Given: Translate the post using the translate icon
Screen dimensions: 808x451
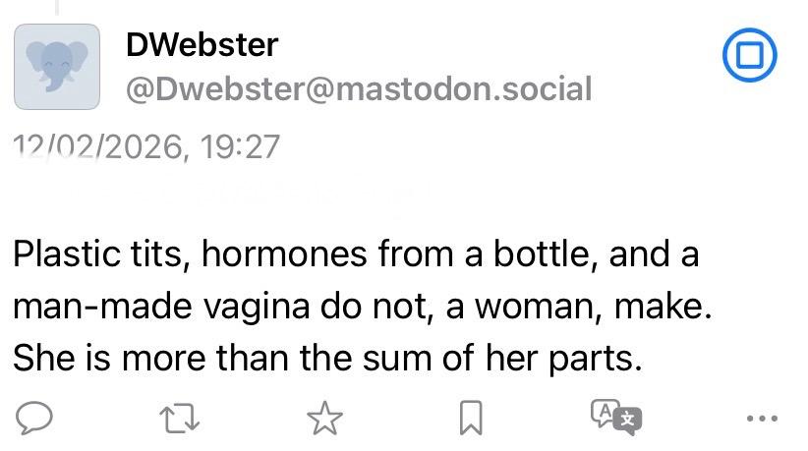Looking at the screenshot, I should [615, 418].
